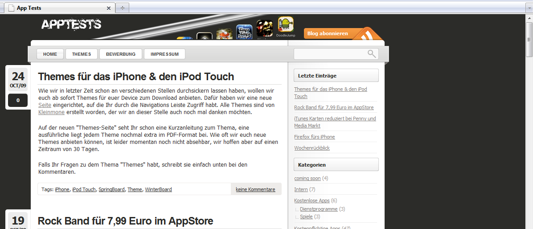
Task: Click the magnifier search icon
Action: click(x=372, y=53)
